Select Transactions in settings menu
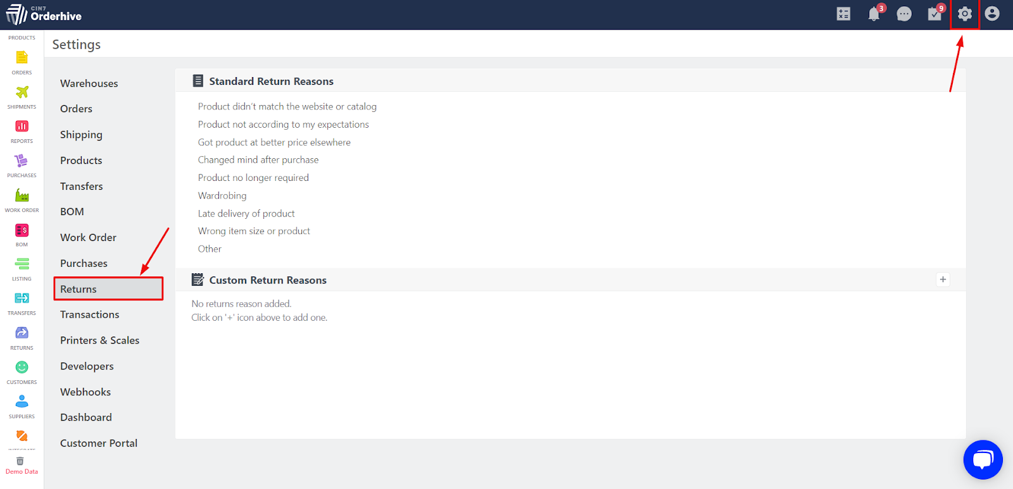The height and width of the screenshot is (489, 1013). point(90,315)
